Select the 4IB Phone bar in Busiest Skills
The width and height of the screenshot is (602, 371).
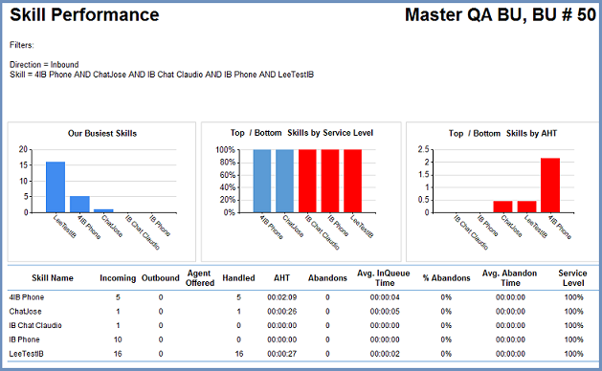(x=79, y=204)
